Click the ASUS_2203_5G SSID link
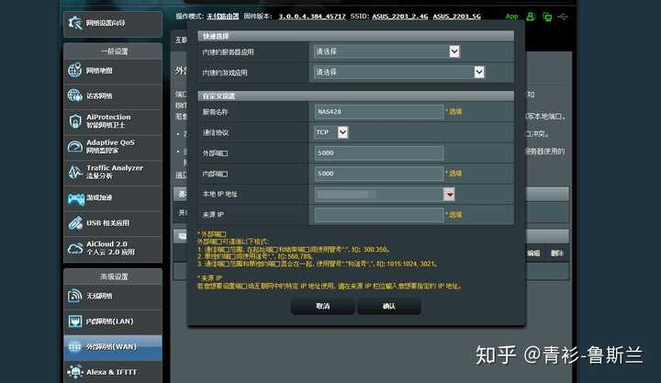Screen dimensions: 661x383 [x=456, y=17]
